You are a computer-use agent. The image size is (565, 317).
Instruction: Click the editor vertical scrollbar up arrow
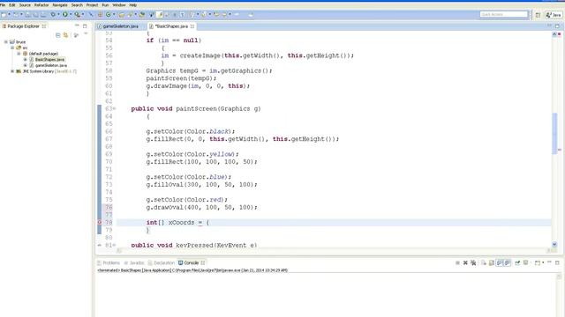[x=554, y=34]
